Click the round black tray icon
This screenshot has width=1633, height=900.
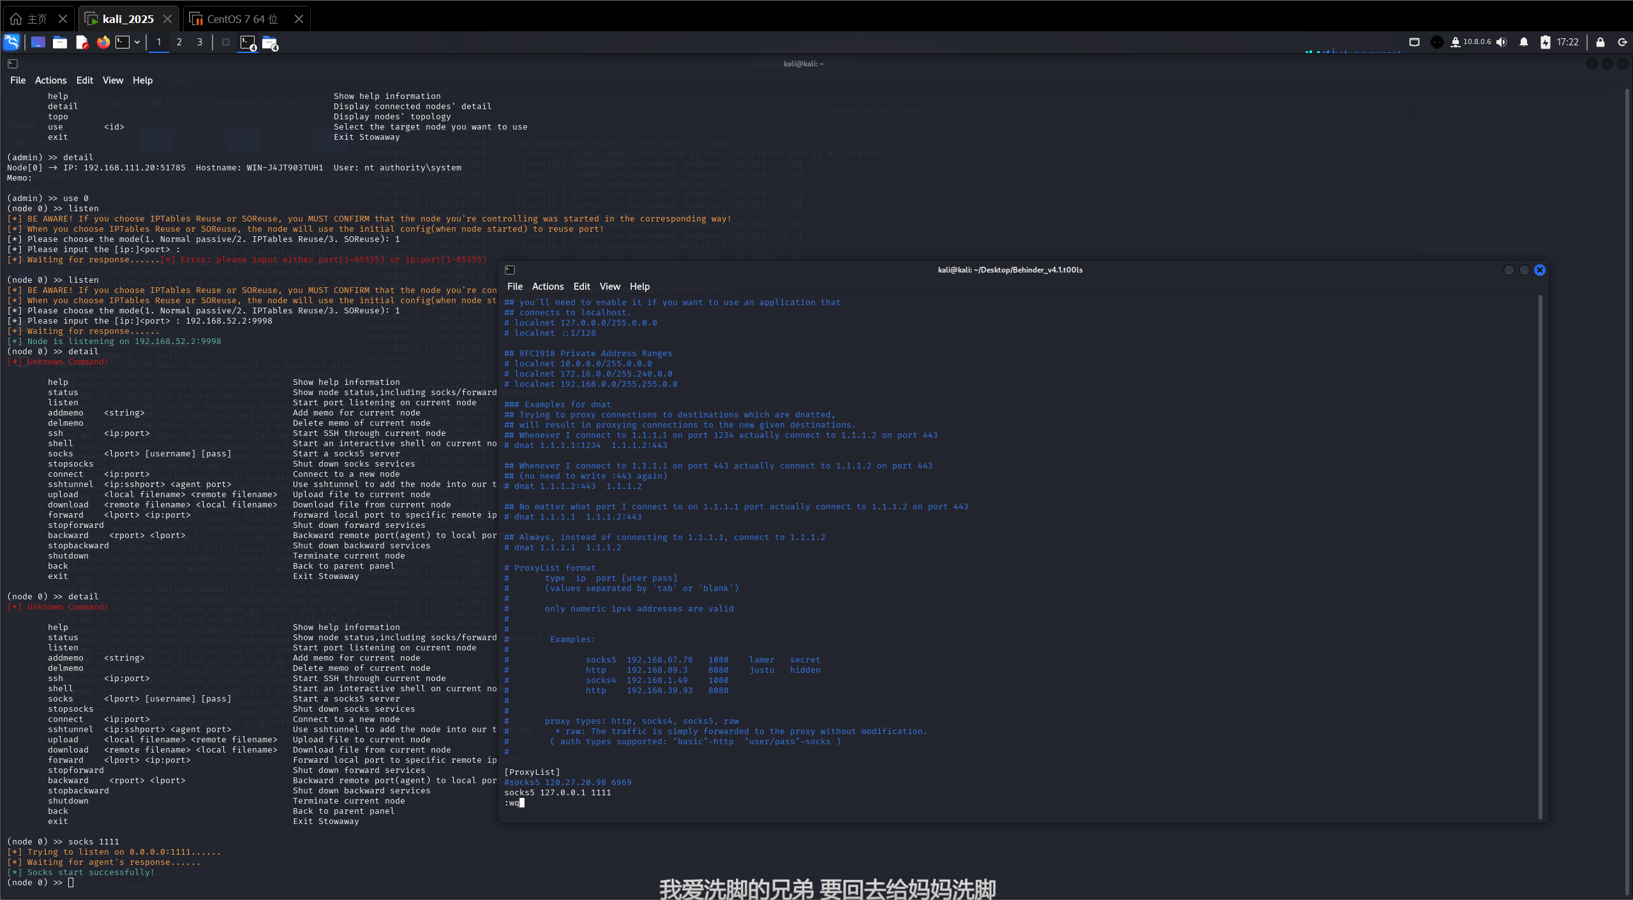pos(1436,42)
